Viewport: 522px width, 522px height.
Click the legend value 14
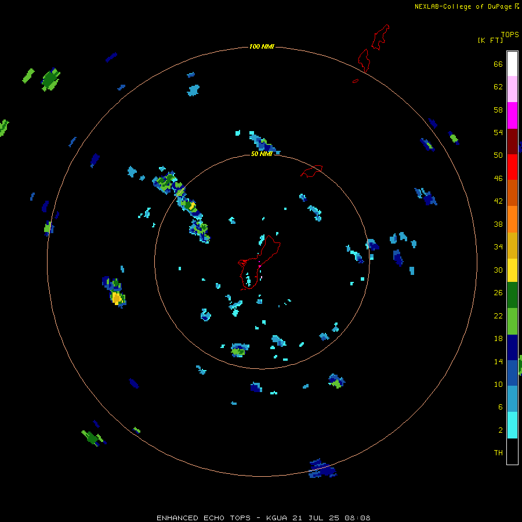tap(498, 361)
